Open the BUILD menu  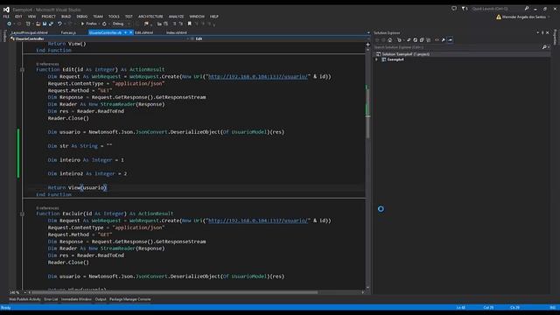point(66,17)
